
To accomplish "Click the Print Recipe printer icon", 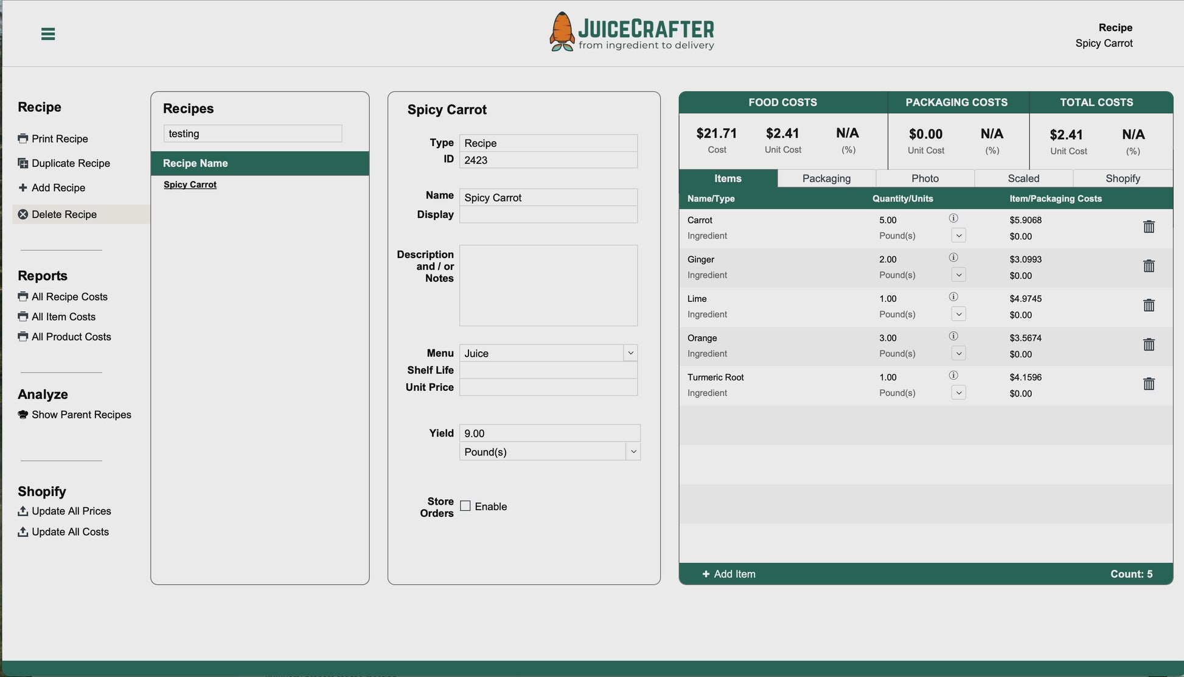I will [23, 139].
